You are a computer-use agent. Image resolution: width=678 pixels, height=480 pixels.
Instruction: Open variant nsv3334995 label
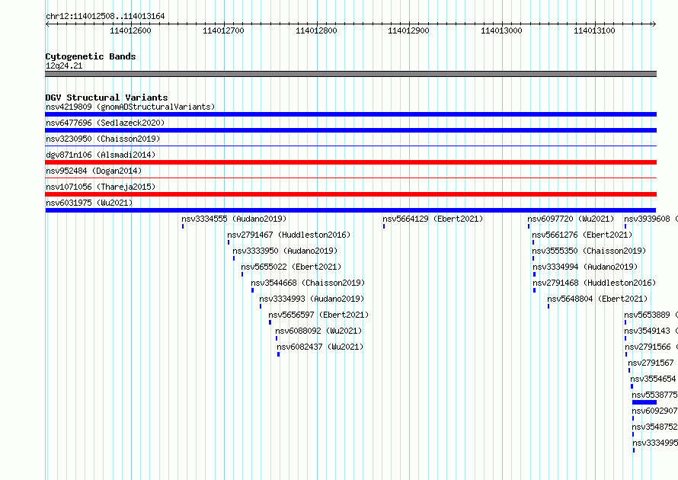(655, 443)
